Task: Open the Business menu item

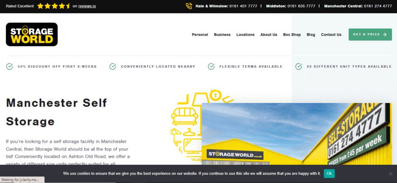Action: [x=222, y=35]
